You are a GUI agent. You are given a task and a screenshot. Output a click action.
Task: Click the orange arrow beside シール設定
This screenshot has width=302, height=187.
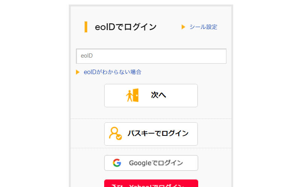[184, 27]
